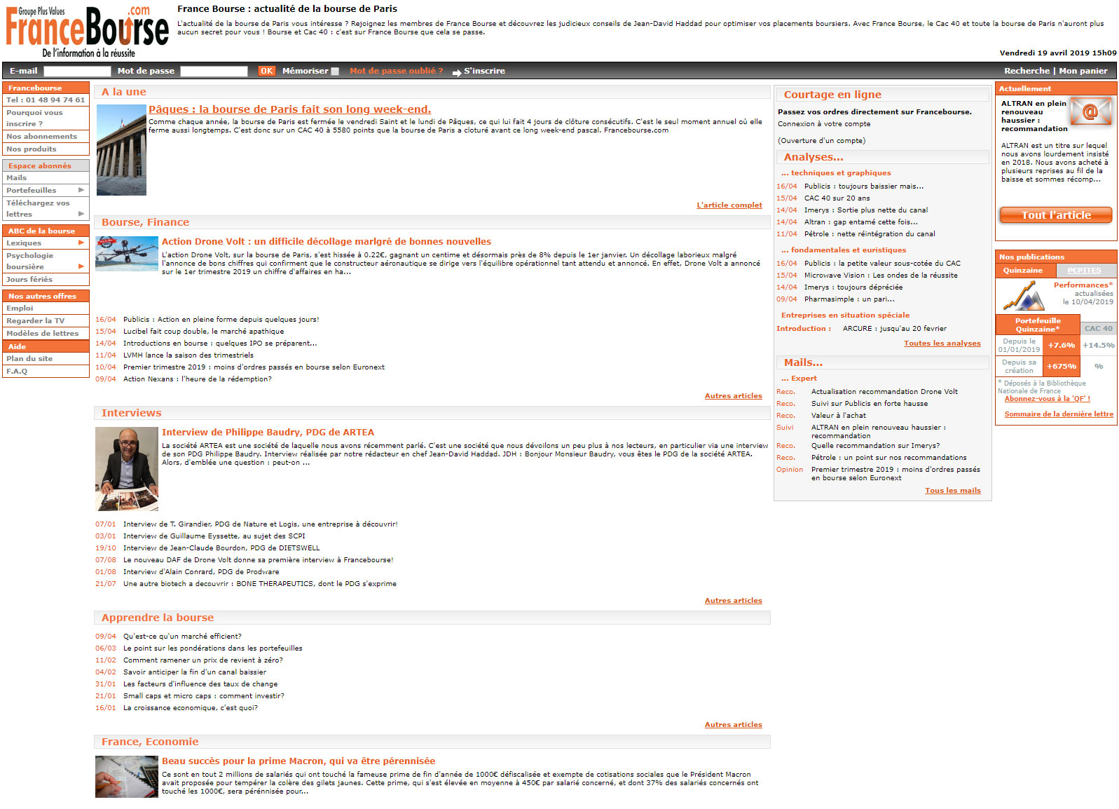The image size is (1119, 809).
Task: Open CAC 40 sur 20 ans analysis
Action: tap(837, 198)
